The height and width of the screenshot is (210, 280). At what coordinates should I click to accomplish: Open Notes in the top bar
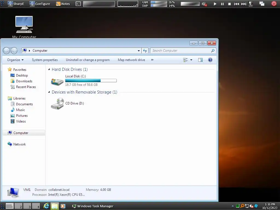(63, 4)
